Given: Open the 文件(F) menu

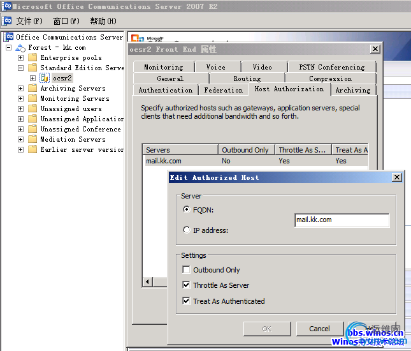Looking at the screenshot, I should point(29,21).
